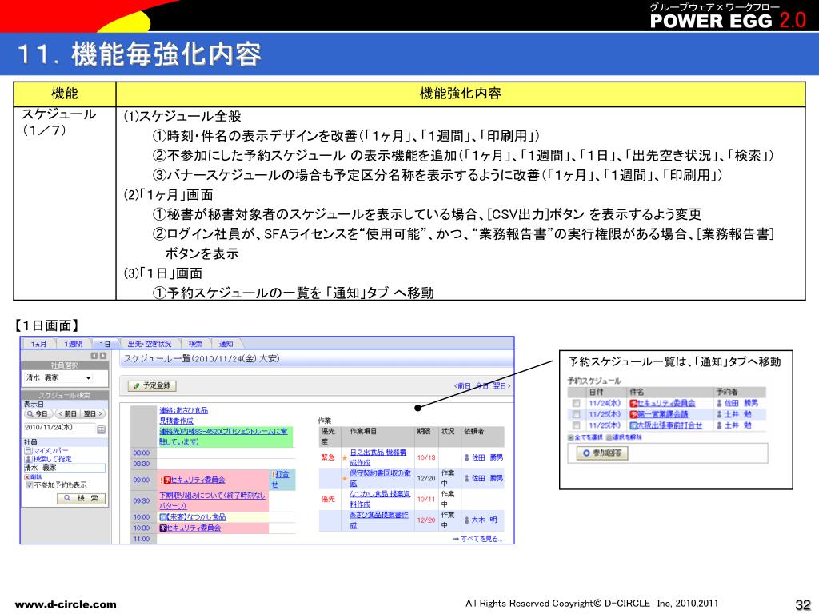
Task: Click the 清水 義家 employee text box
Action: (x=65, y=468)
